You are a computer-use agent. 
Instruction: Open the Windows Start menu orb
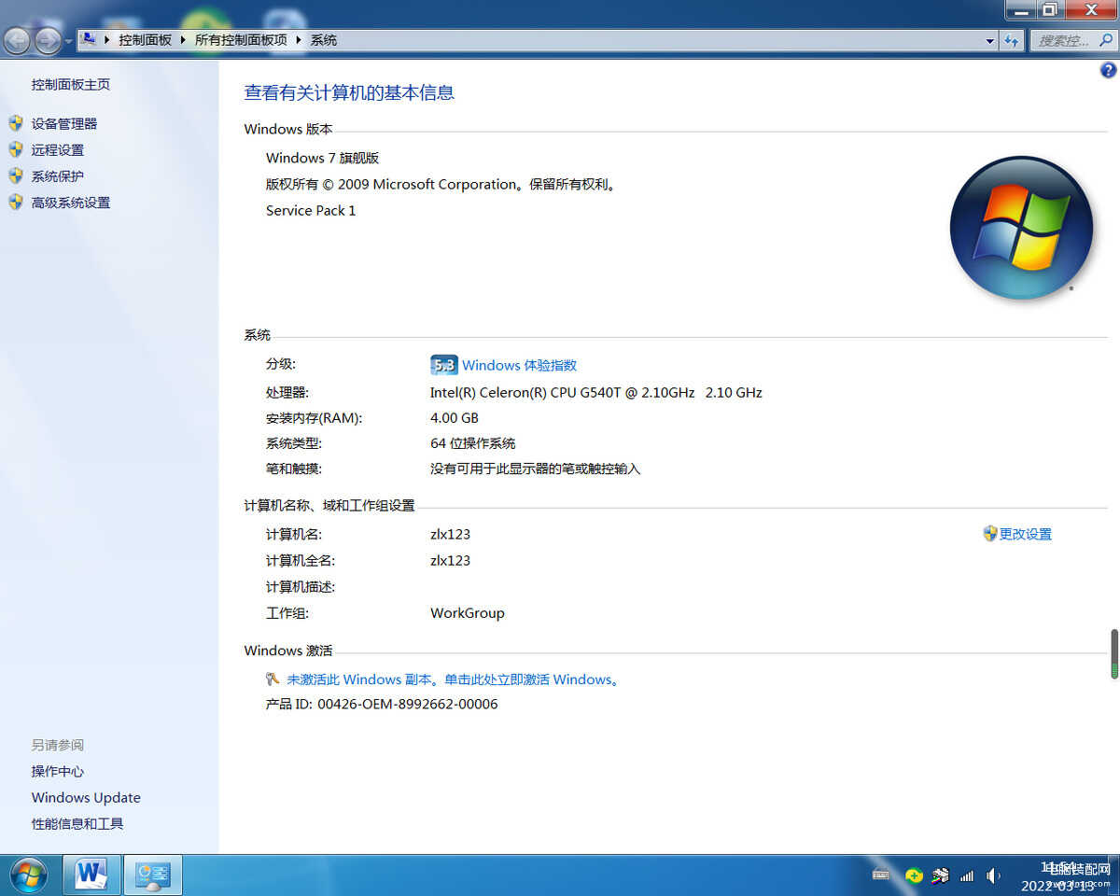tap(28, 875)
